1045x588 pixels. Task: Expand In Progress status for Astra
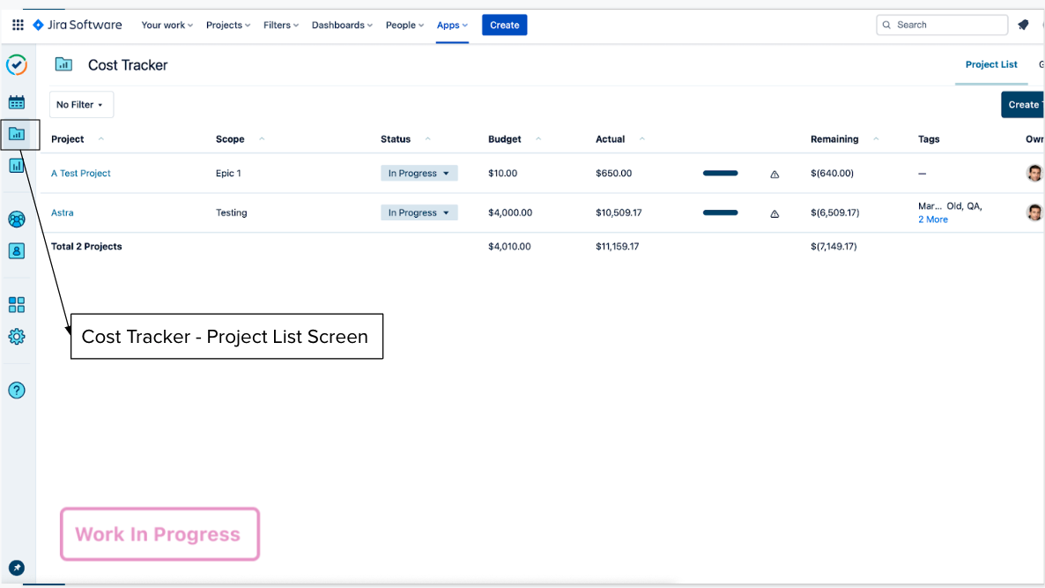click(x=419, y=213)
